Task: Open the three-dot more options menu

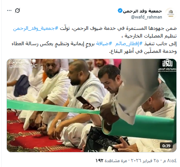Action: (x=9, y=10)
